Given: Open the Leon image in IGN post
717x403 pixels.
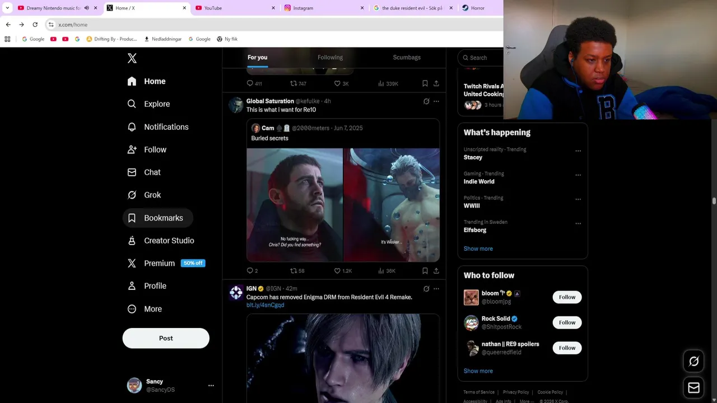Looking at the screenshot, I should coord(343,358).
